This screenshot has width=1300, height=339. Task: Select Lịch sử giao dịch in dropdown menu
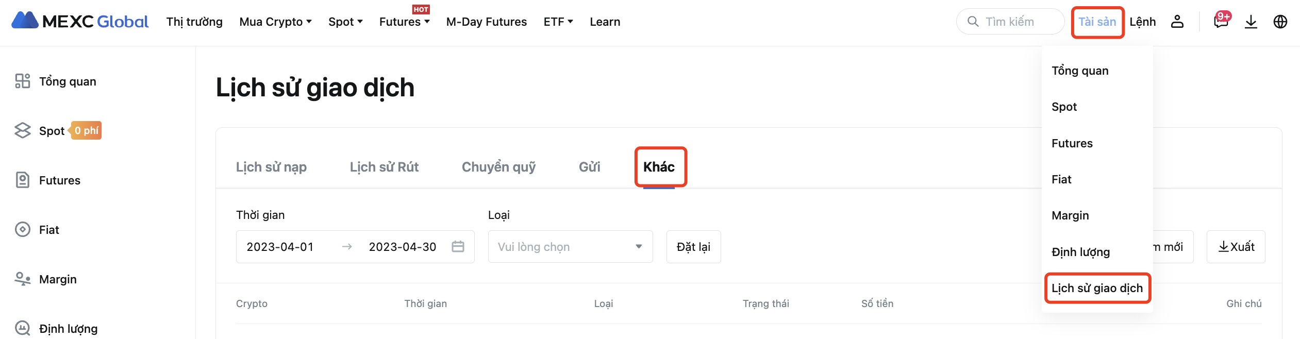pyautogui.click(x=1097, y=288)
